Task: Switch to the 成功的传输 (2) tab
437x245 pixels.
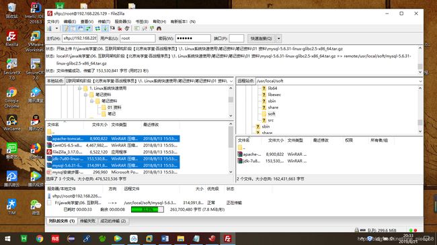Action: click(x=113, y=221)
